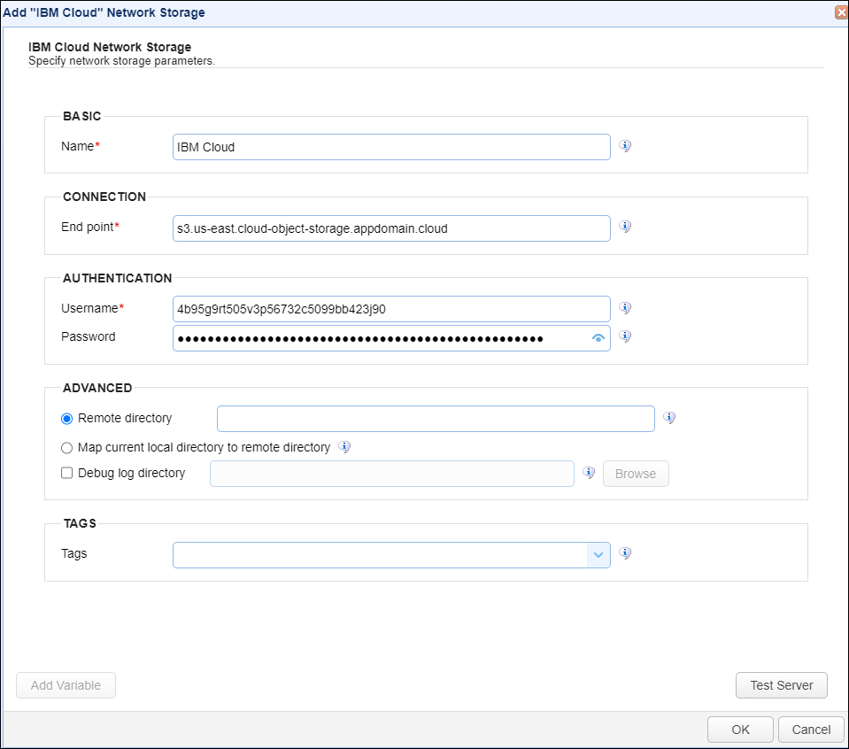The image size is (849, 749).
Task: Click the Username input field
Action: point(391,309)
